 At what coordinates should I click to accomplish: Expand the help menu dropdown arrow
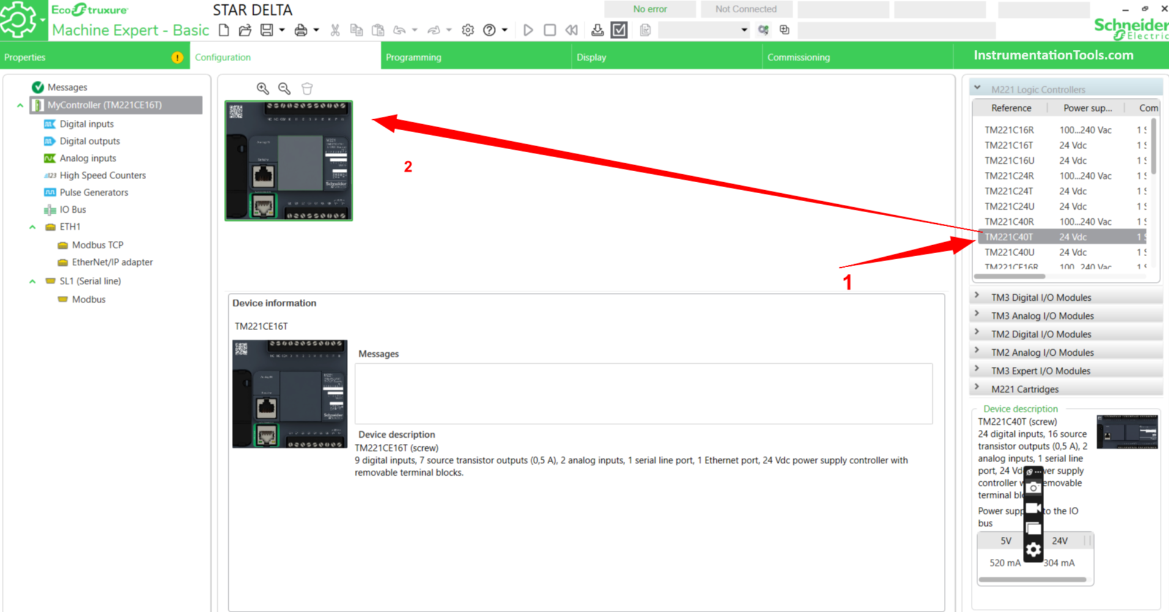click(505, 30)
